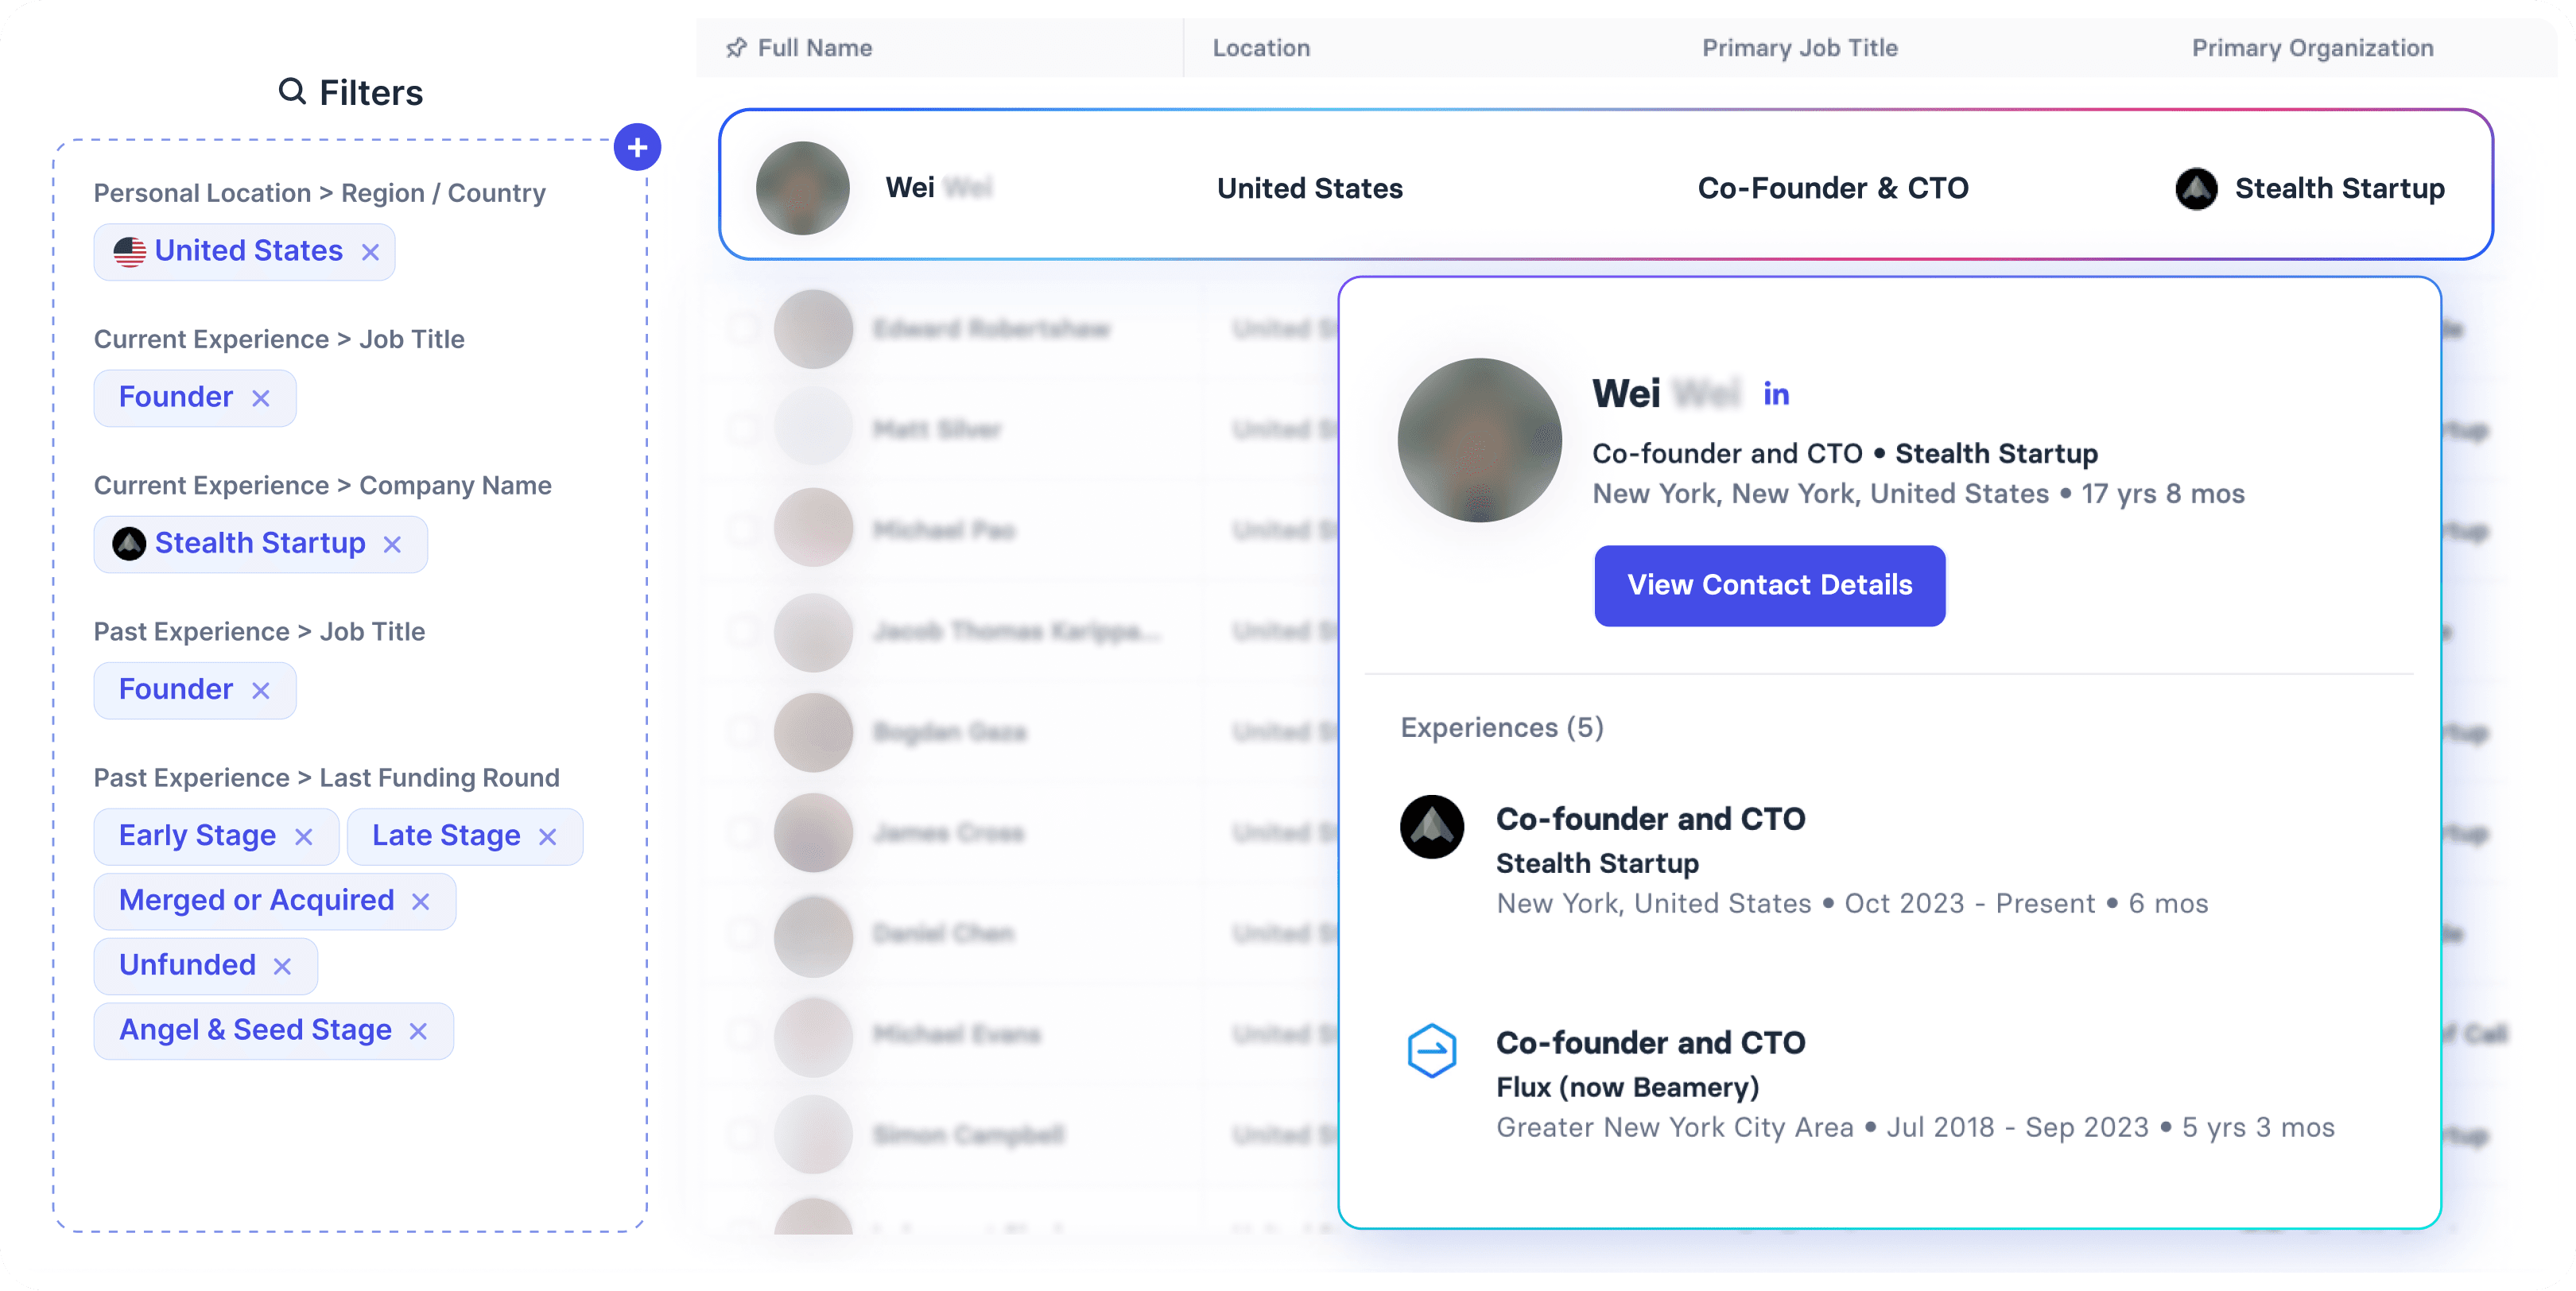Open Wei's avatar in highlighted row
Image resolution: width=2576 pixels, height=1291 pixels.
click(802, 188)
